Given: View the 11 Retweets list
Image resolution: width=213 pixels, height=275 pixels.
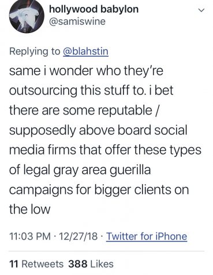Looking at the screenshot, I should [36, 264].
